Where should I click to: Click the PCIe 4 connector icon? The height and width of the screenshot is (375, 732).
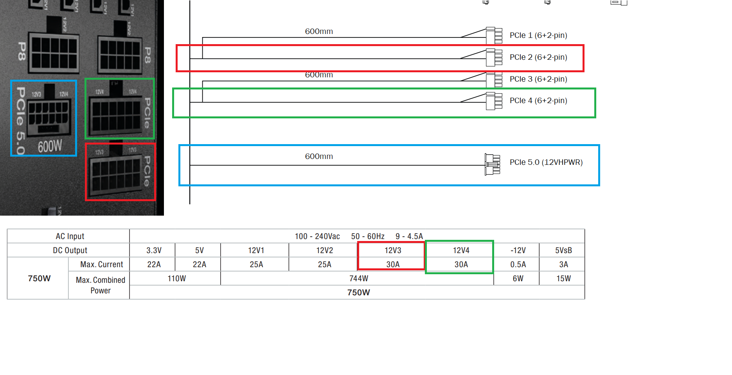pos(494,101)
